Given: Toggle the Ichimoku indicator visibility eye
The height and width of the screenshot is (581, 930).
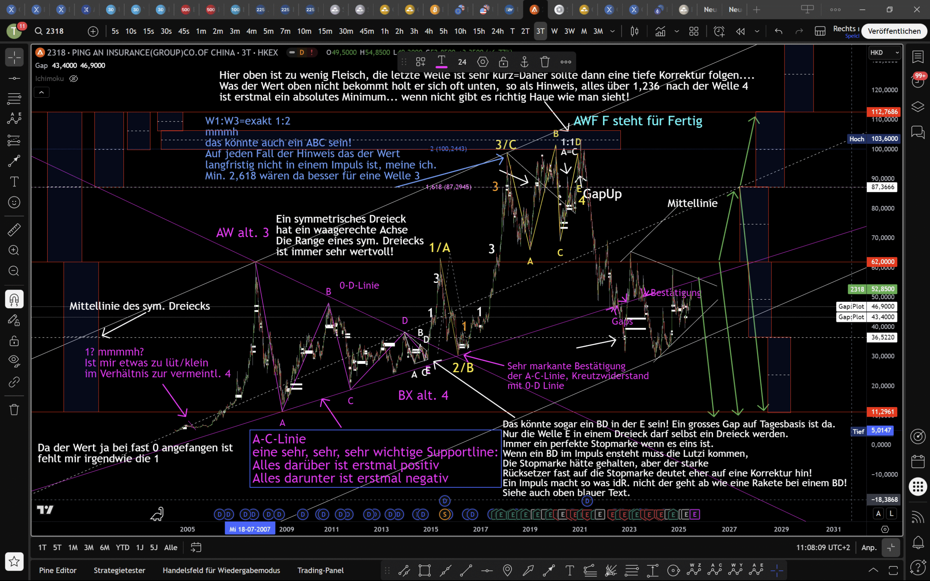Looking at the screenshot, I should coord(73,78).
